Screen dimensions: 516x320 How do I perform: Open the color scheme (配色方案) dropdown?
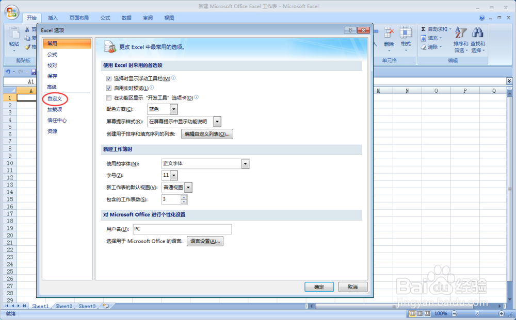(174, 109)
